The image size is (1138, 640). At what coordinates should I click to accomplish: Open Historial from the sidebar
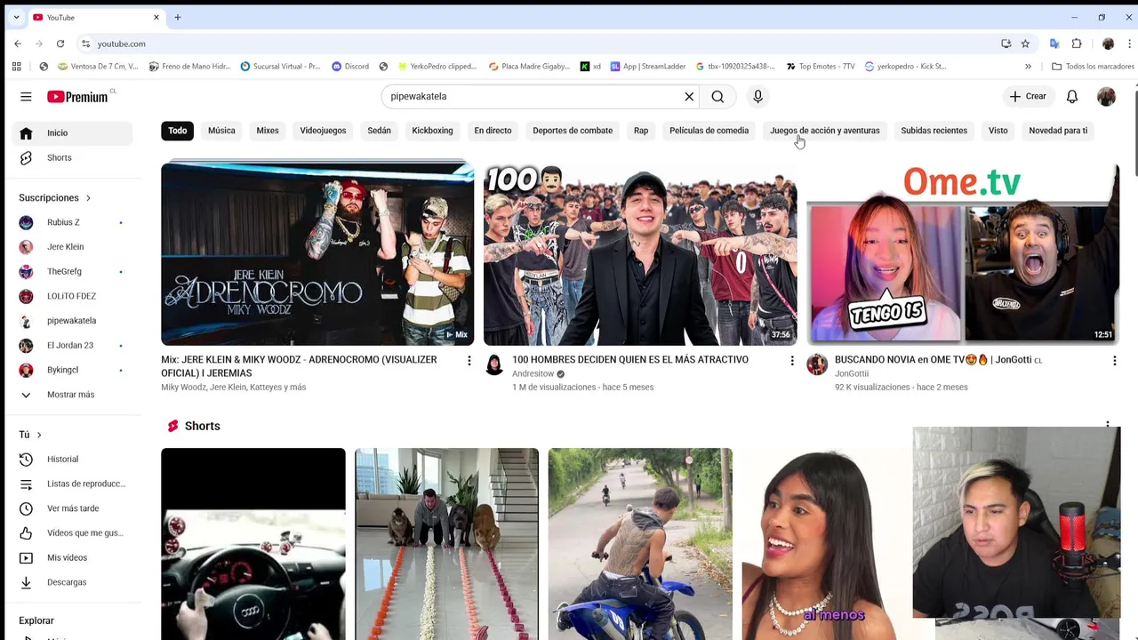pos(73,459)
